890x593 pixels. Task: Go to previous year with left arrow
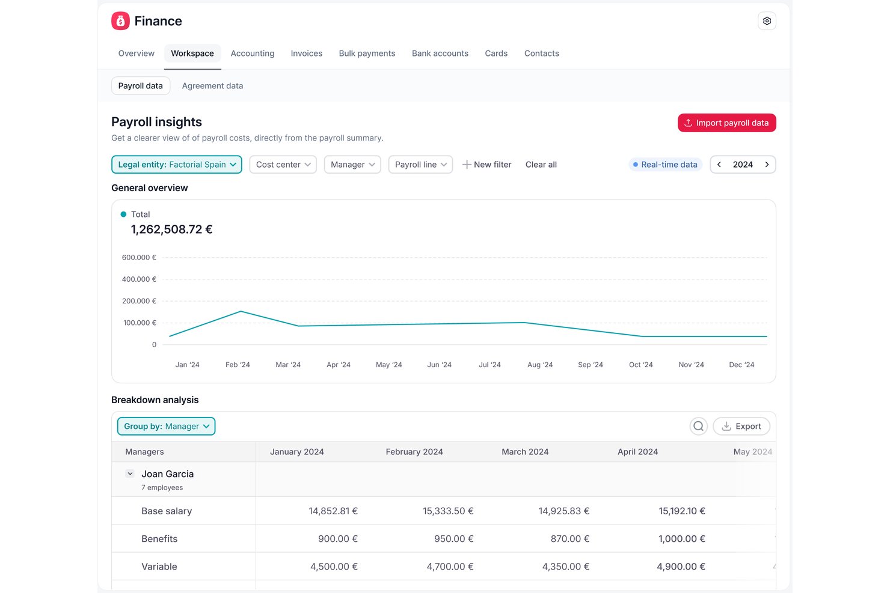click(x=719, y=165)
